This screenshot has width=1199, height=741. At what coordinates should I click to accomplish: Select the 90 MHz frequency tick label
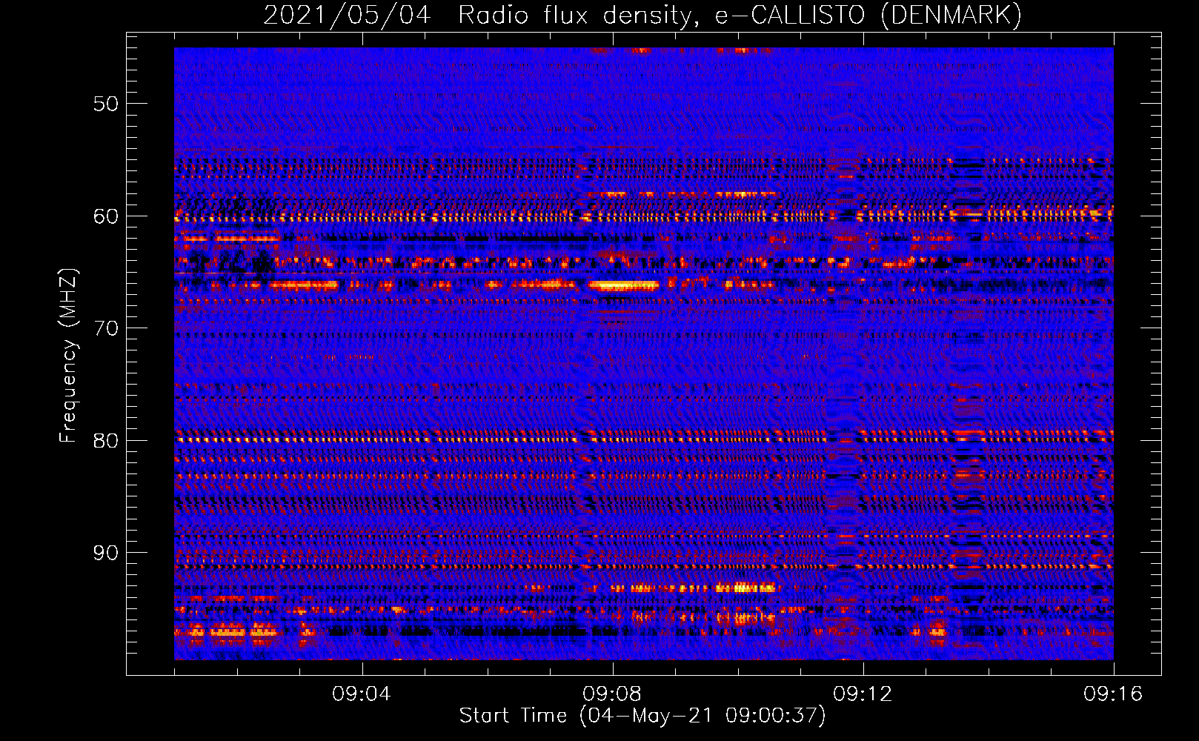coord(106,554)
